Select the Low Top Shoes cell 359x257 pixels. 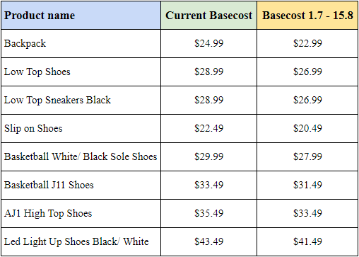pyautogui.click(x=81, y=72)
